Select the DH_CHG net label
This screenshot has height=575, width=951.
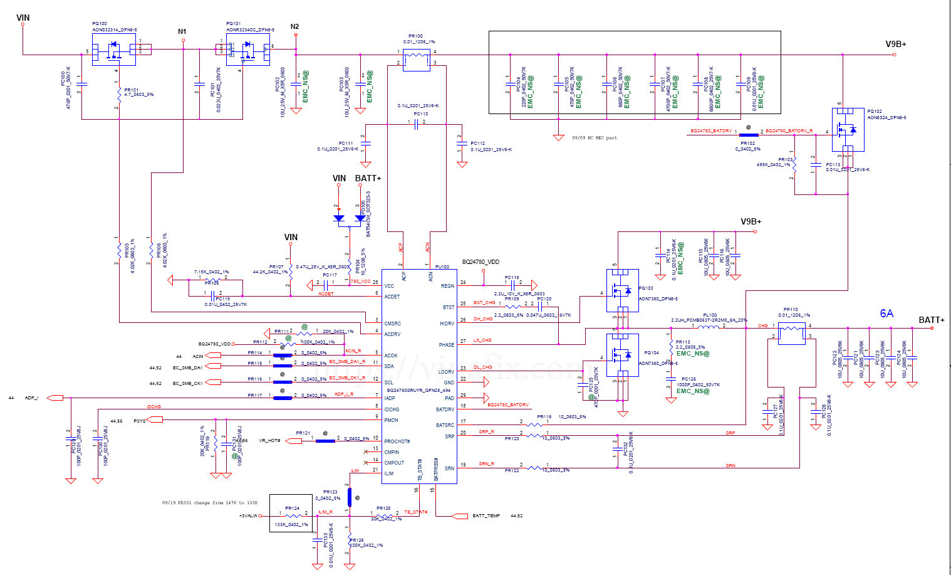tap(483, 319)
